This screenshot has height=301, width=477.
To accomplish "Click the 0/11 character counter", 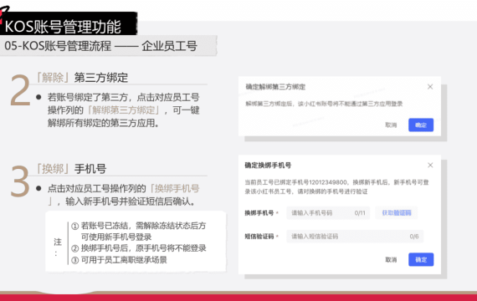I will pyautogui.click(x=360, y=213).
